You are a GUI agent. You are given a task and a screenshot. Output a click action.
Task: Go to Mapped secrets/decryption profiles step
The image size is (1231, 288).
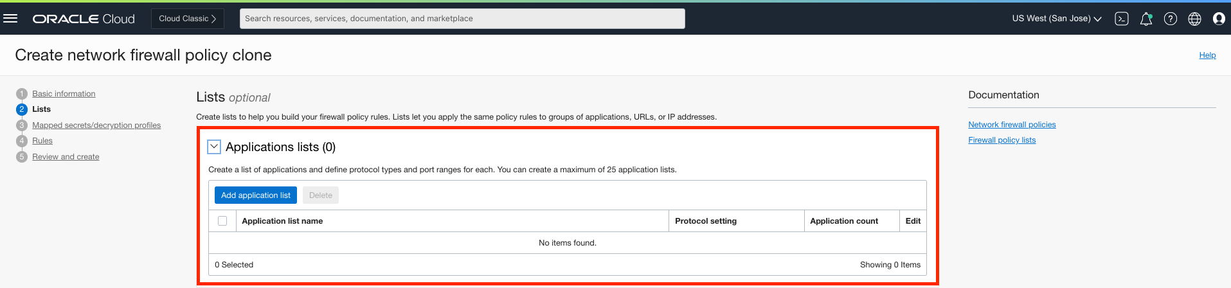[x=96, y=125]
